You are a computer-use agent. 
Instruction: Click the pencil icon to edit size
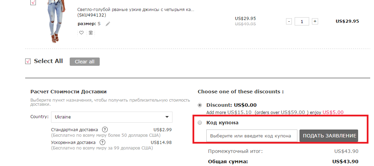(x=108, y=24)
